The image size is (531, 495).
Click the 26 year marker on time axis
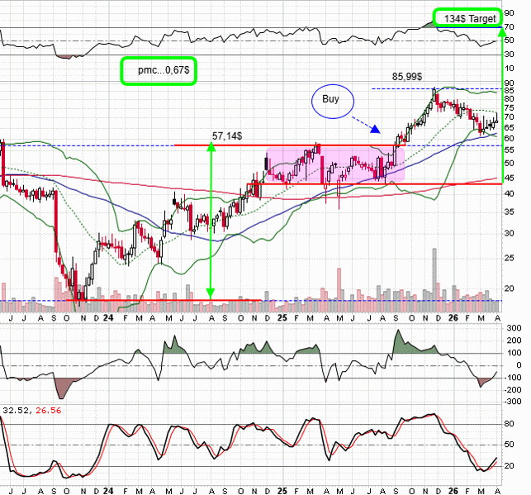pos(453,317)
